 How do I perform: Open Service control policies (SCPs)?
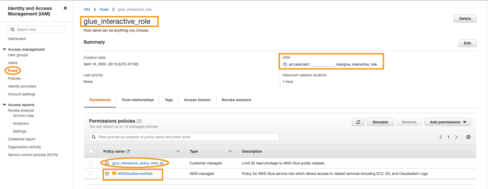33,155
